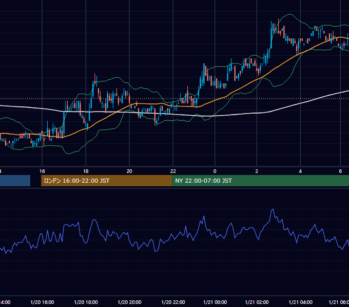Click the 22 hour label on chart axis
The height and width of the screenshot is (307, 349).
click(173, 171)
